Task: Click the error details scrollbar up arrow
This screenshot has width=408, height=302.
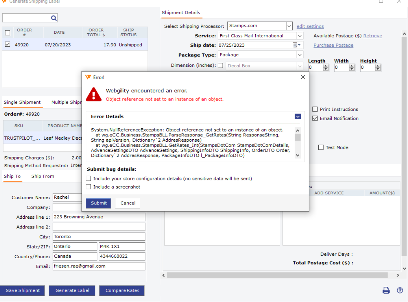Action: [x=298, y=130]
